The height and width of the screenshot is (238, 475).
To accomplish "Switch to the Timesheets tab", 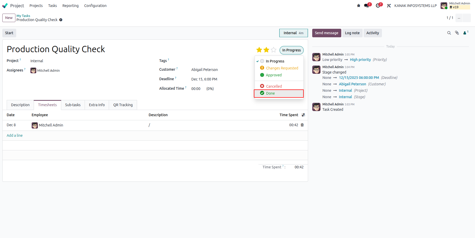I will (47, 105).
